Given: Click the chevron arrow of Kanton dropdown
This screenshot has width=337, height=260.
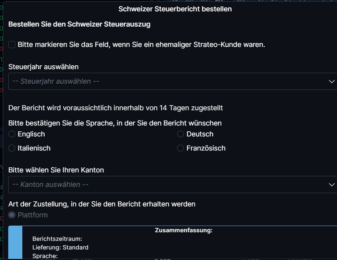Looking at the screenshot, I should [331, 184].
